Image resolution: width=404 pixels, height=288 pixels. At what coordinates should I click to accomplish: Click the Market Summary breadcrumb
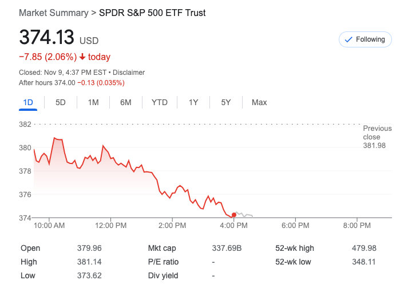53,13
